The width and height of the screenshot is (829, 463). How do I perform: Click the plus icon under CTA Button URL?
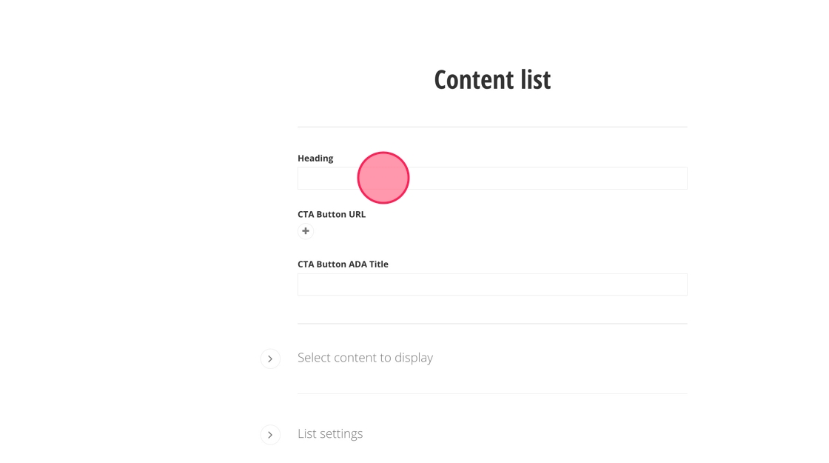point(306,231)
